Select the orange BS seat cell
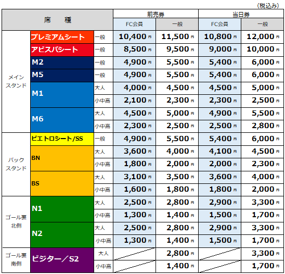The height and width of the screenshot is (274, 285). pyautogui.click(x=62, y=183)
